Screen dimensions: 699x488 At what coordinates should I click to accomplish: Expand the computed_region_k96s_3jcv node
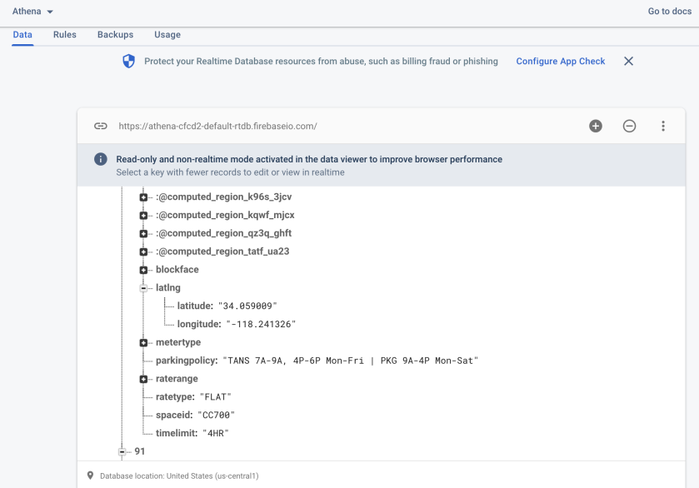pos(143,197)
